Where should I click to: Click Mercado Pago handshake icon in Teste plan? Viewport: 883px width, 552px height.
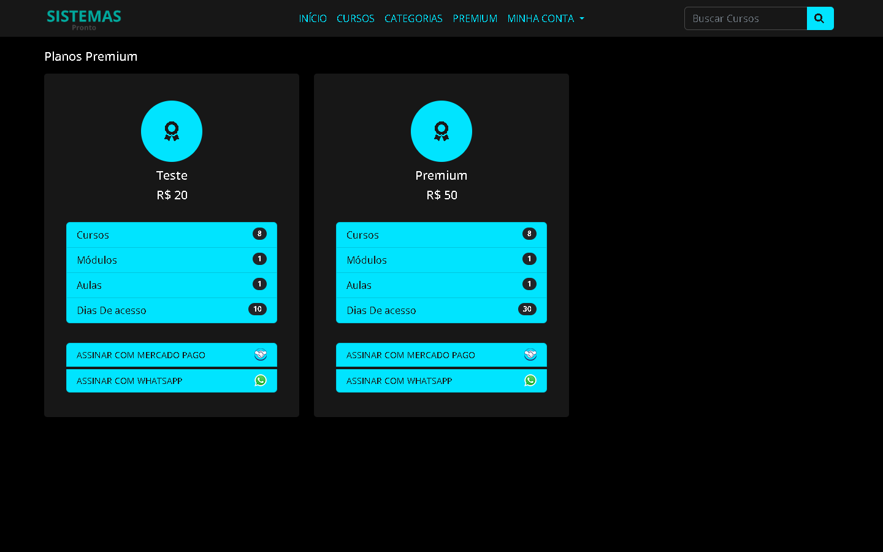pyautogui.click(x=261, y=355)
